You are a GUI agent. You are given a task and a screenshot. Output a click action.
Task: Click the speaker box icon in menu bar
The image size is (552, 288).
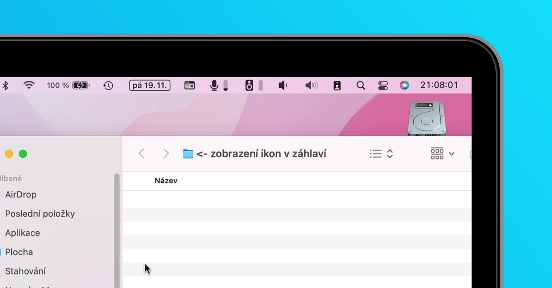(x=249, y=85)
